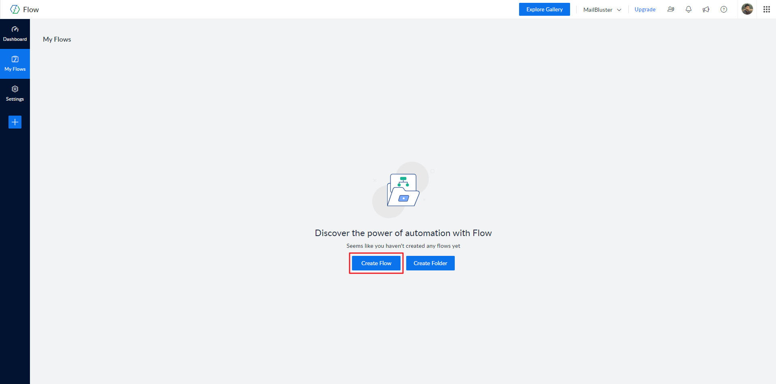
Task: Expand the MailBluster organization dropdown
Action: (x=602, y=10)
